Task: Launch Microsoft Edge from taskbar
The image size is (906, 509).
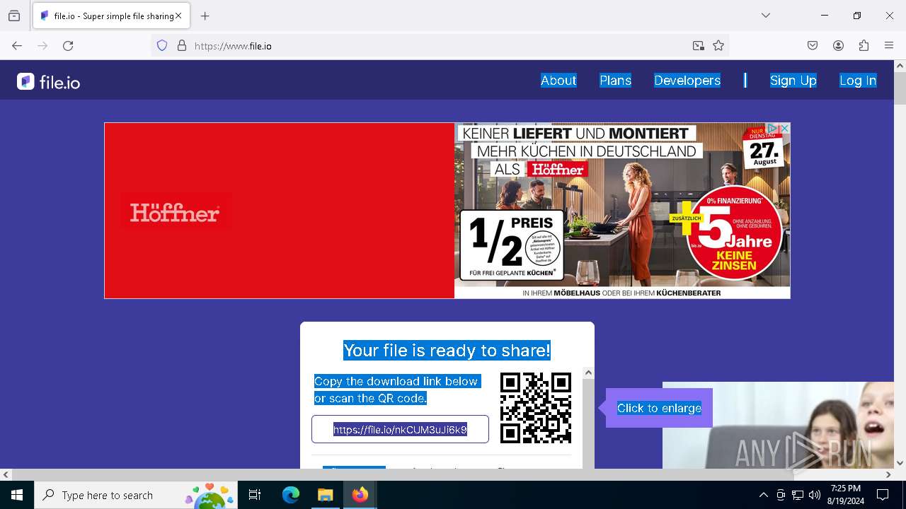Action: coord(291,495)
